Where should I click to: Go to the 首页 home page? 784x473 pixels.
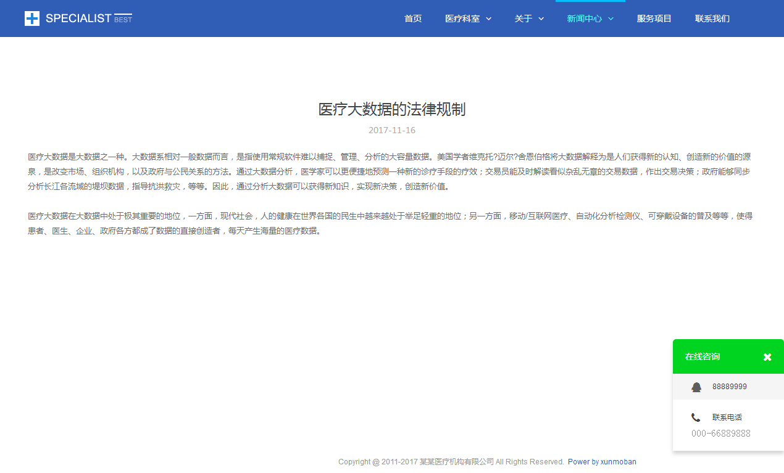click(x=413, y=19)
